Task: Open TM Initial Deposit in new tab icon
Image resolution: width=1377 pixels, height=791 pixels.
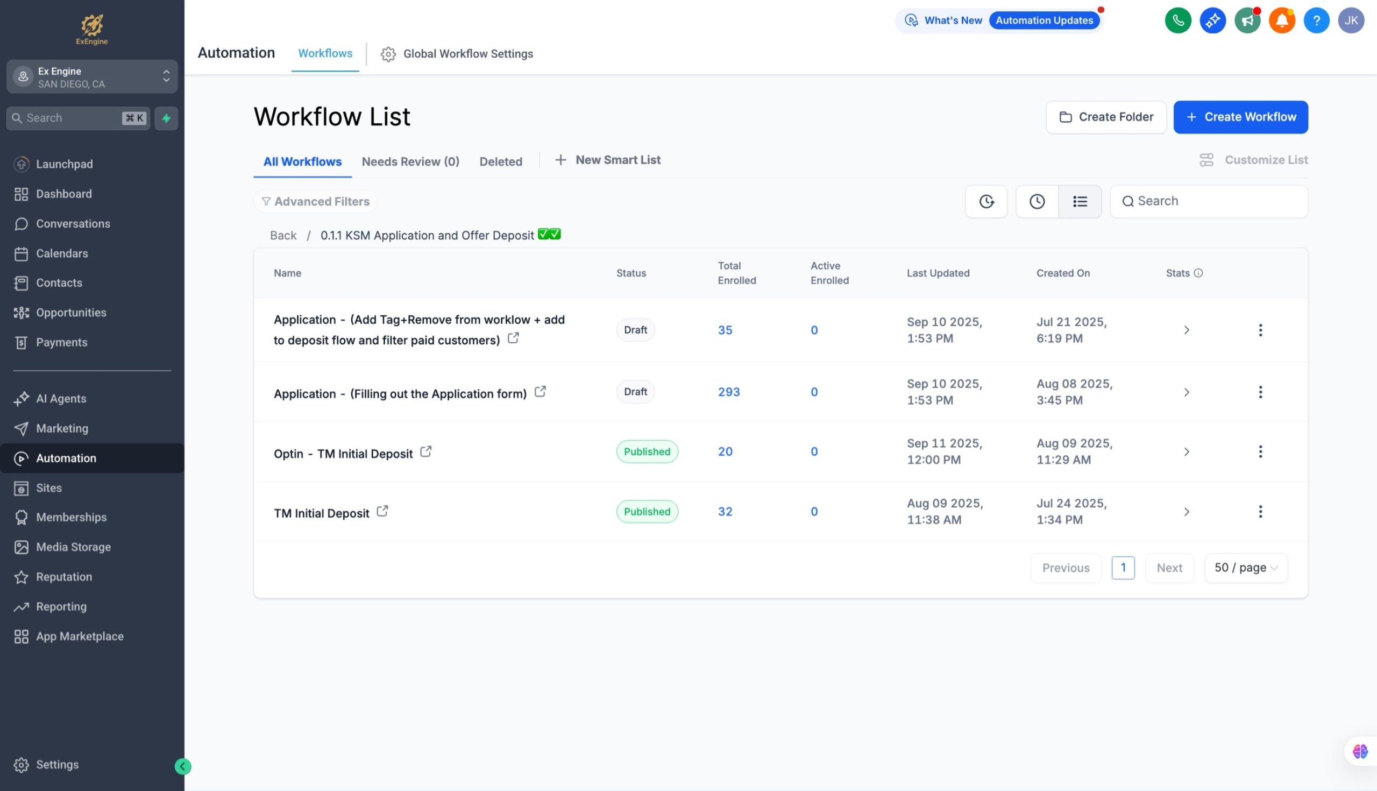Action: [x=382, y=511]
